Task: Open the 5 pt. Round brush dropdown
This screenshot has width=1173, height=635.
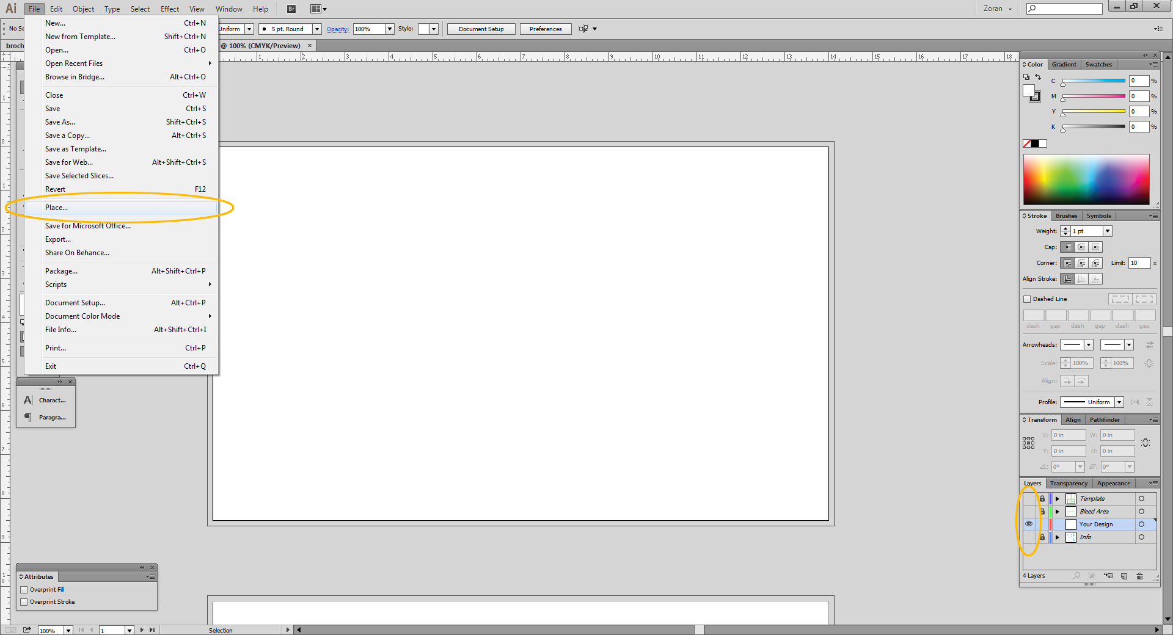Action: click(x=317, y=29)
